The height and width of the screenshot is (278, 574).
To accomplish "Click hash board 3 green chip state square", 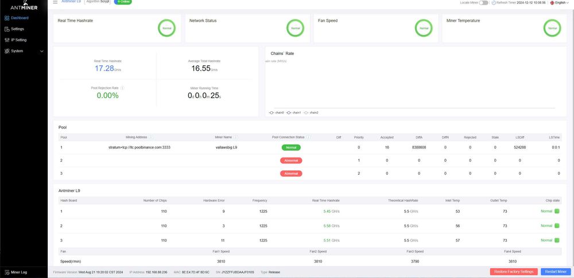I will 557,240.
